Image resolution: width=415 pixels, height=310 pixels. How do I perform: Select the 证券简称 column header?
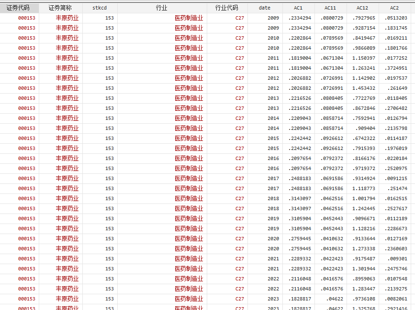pos(60,8)
